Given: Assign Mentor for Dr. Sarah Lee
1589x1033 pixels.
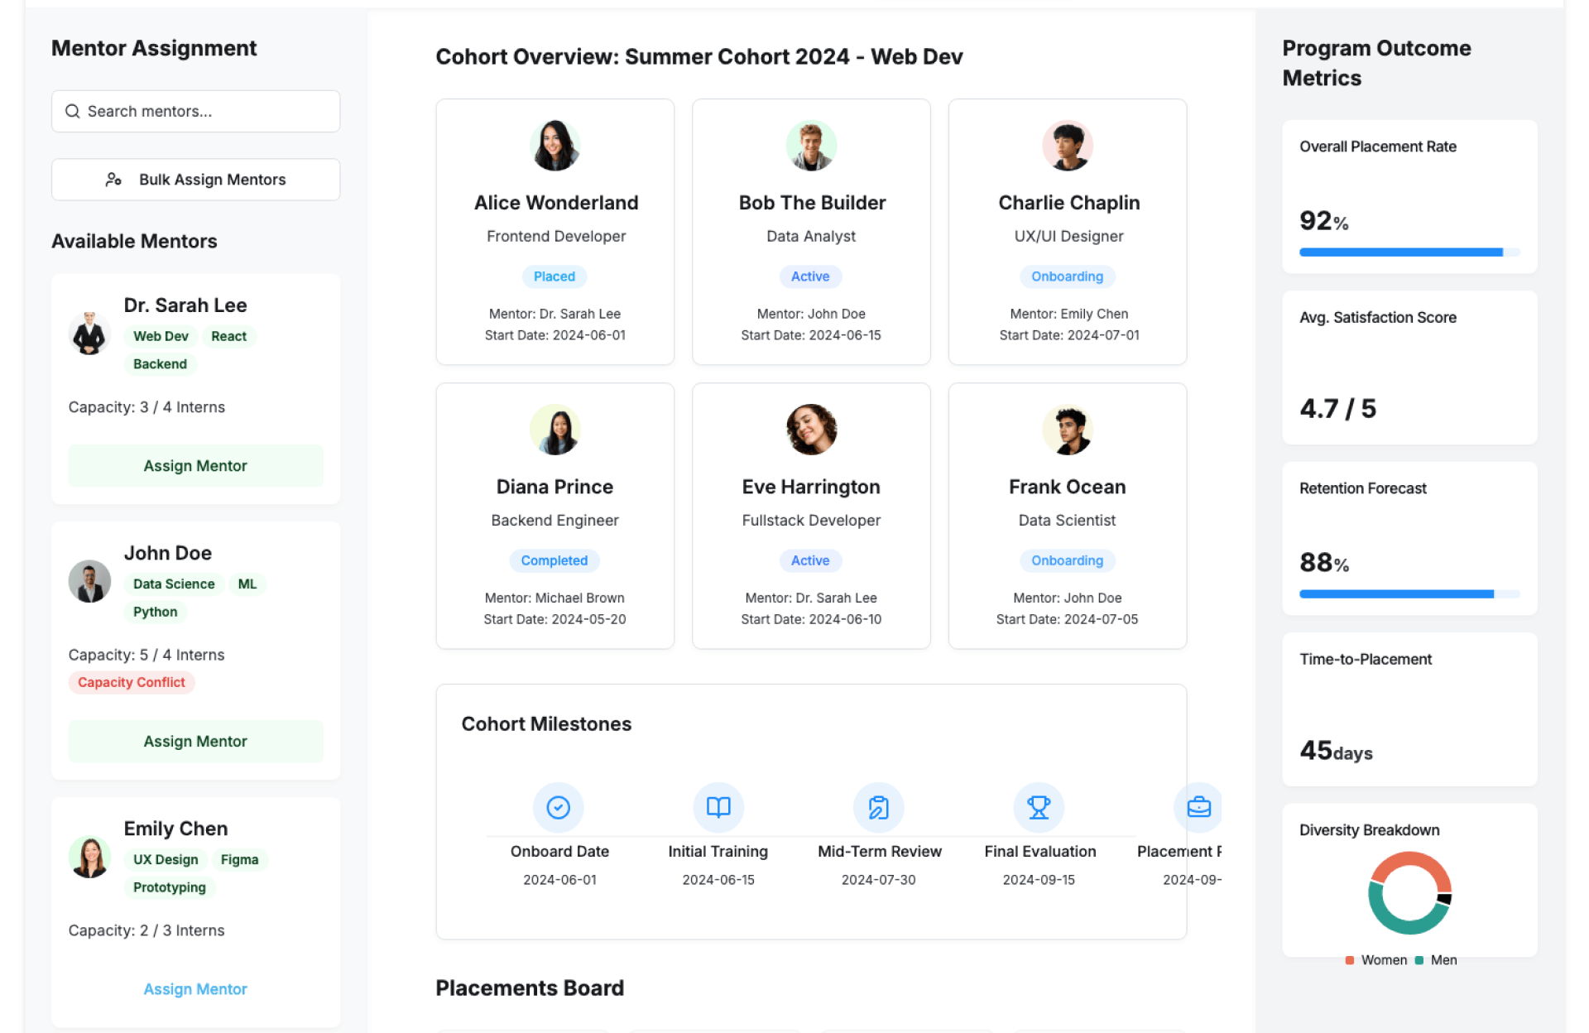Looking at the screenshot, I should tap(195, 466).
